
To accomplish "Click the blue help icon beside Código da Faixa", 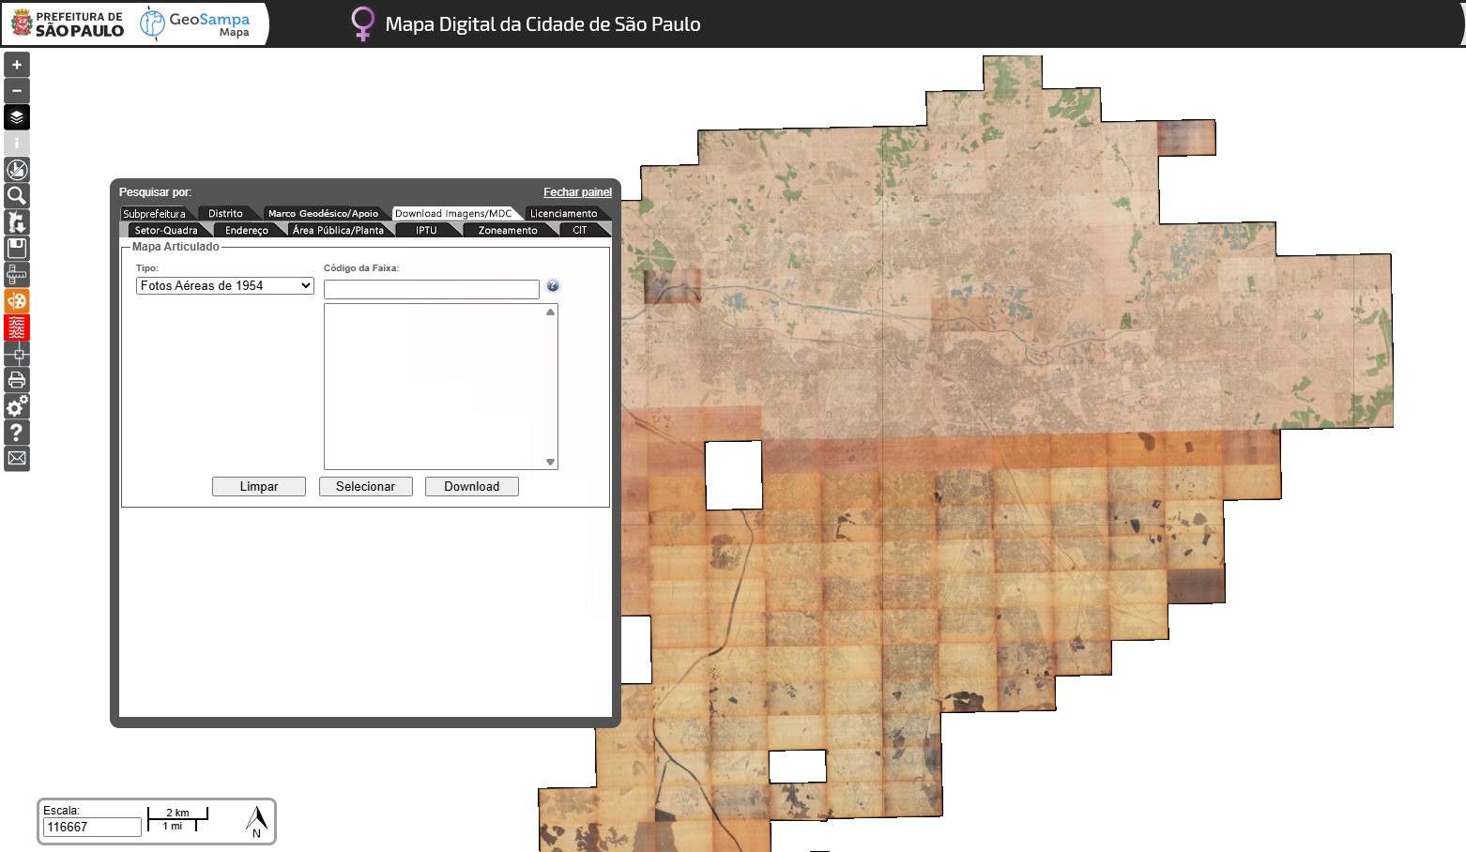I will click(553, 286).
